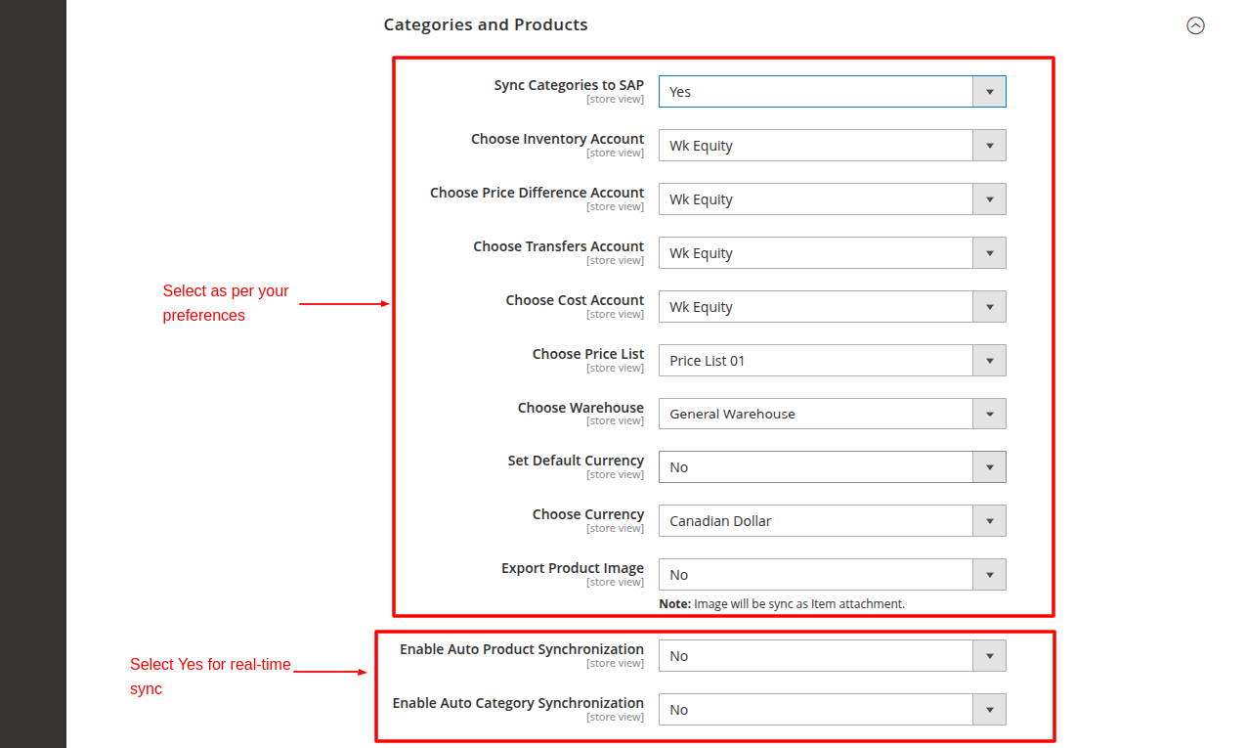Open the Sync Categories to SAP dropdown

(990, 91)
